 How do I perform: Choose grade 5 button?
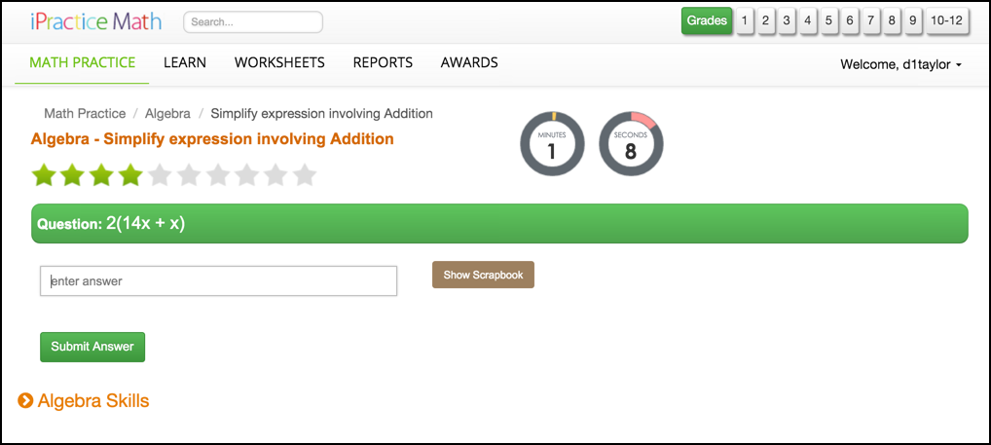coord(828,20)
